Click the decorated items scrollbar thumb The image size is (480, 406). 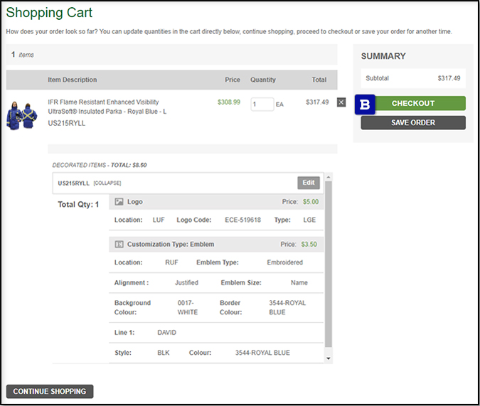coord(328,270)
